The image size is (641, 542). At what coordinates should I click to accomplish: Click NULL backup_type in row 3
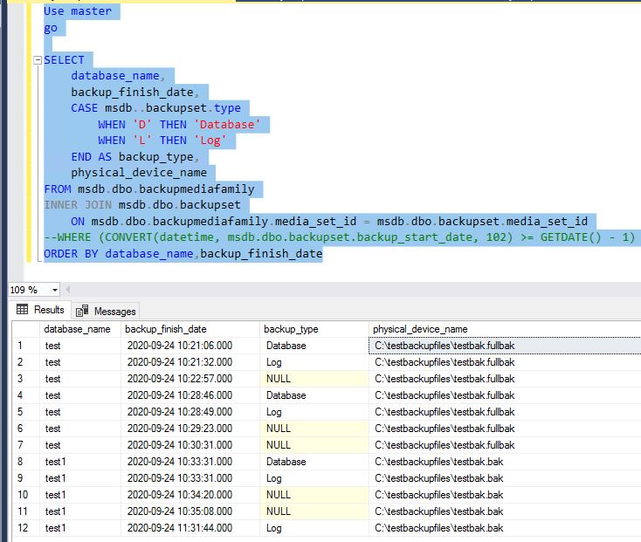(314, 379)
